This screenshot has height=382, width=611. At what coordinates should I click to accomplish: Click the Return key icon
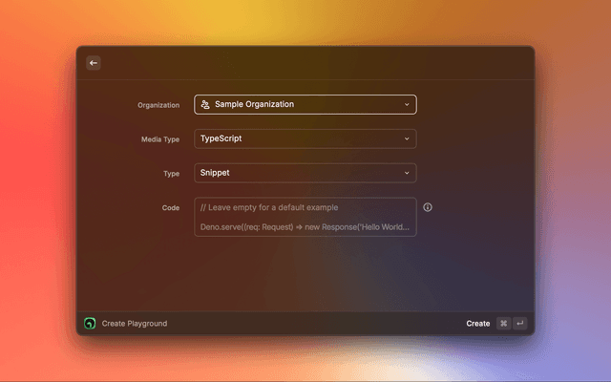point(519,324)
